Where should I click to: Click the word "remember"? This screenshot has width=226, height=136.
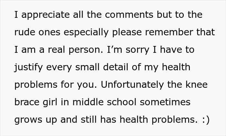[169, 32]
